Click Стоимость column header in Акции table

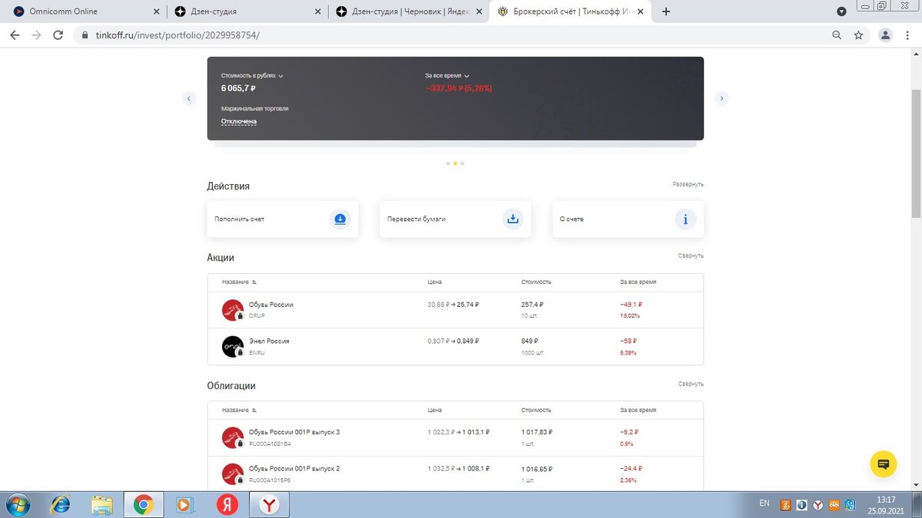(536, 282)
